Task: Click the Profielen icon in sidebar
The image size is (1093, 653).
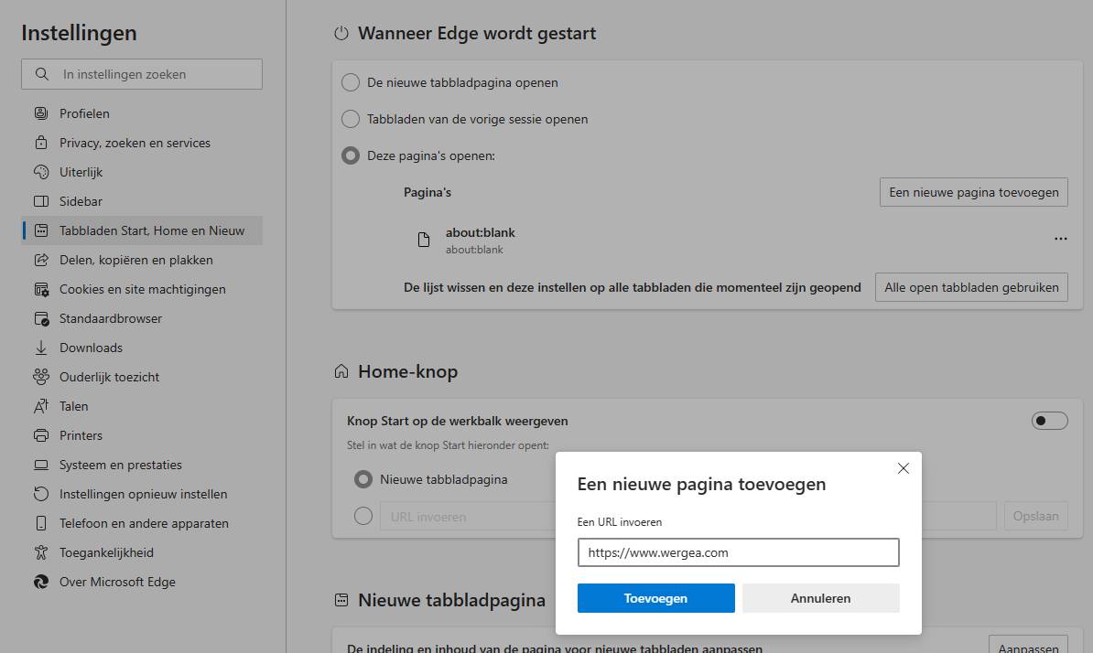Action: tap(41, 113)
